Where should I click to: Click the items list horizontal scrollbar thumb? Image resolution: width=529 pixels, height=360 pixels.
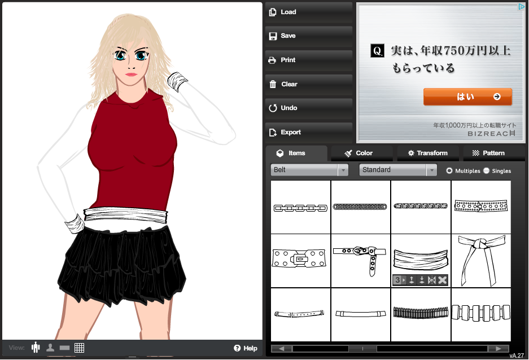click(x=362, y=349)
